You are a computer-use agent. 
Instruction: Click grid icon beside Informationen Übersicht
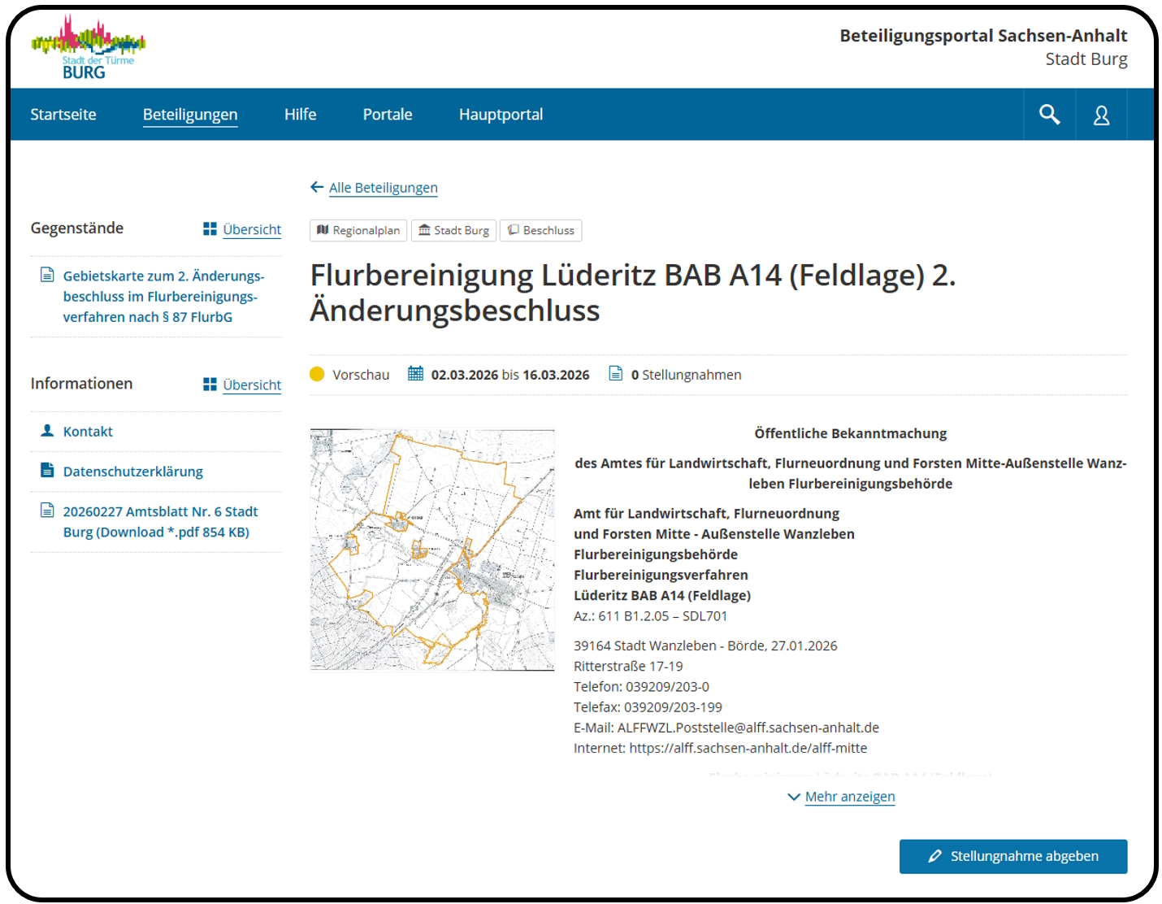pos(210,385)
